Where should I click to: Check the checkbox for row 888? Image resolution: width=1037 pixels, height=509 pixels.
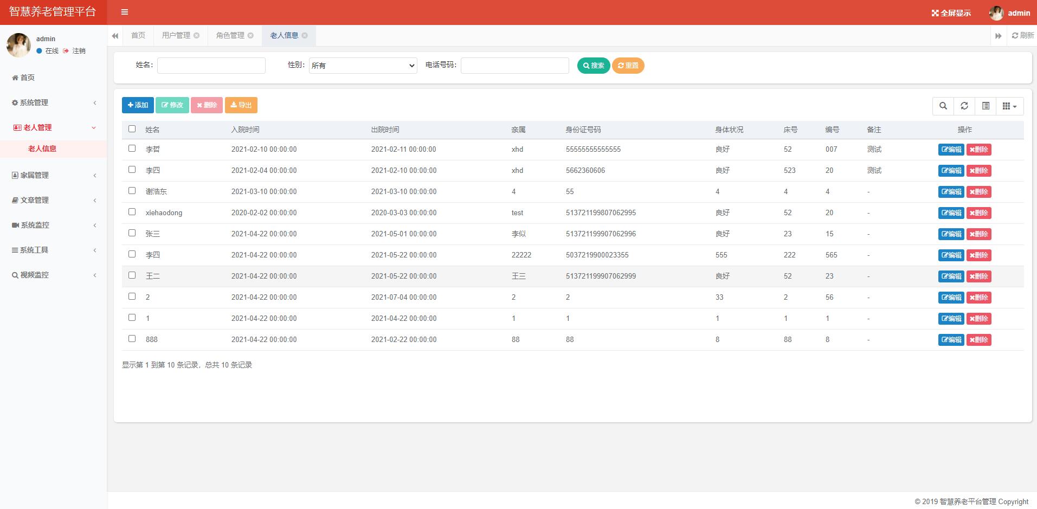tap(132, 338)
